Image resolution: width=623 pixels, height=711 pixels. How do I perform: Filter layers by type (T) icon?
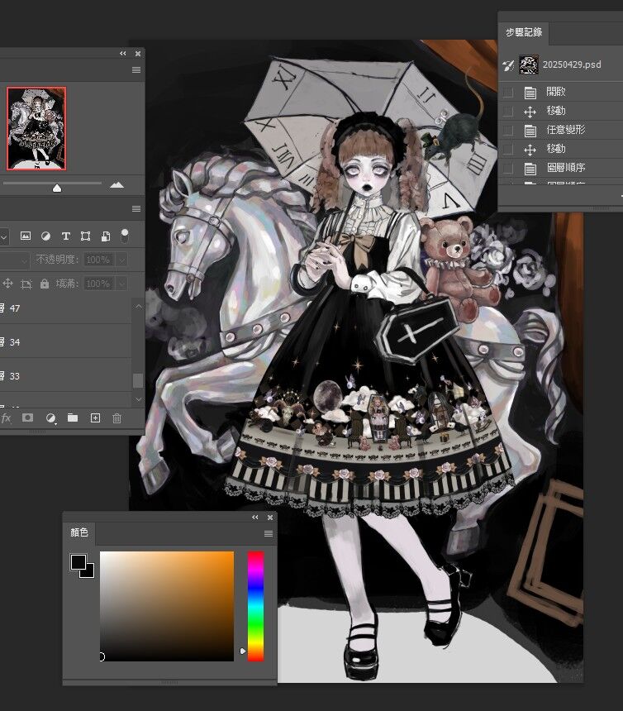[66, 236]
